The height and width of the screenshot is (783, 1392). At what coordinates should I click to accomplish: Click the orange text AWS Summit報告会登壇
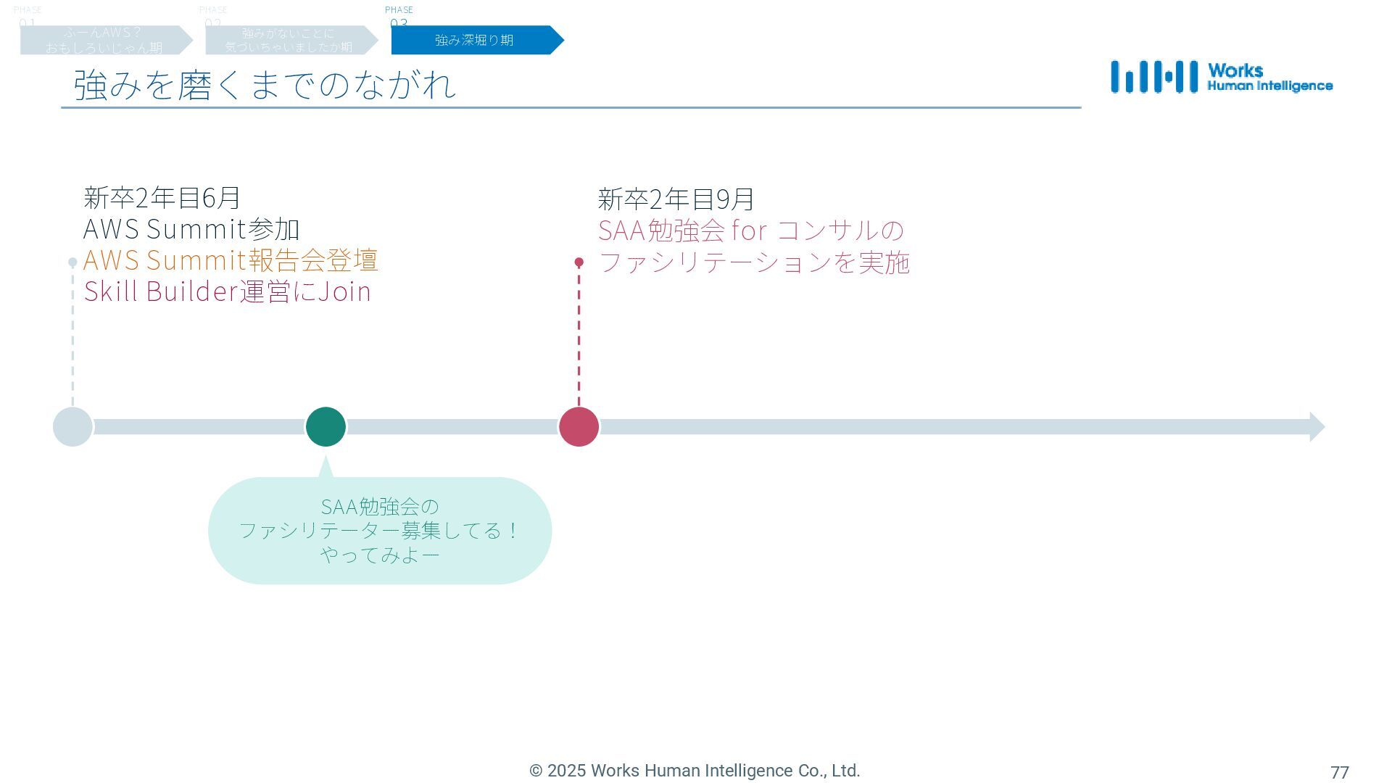pos(231,260)
